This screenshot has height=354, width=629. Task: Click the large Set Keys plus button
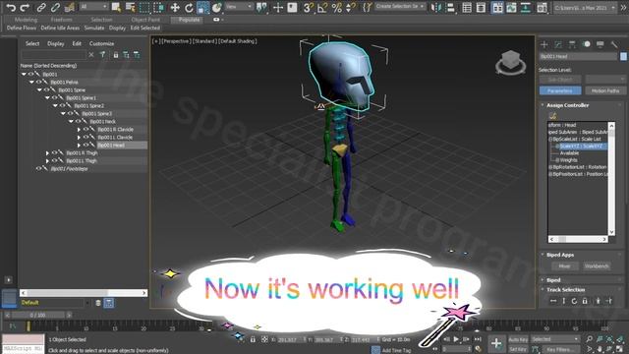point(496,343)
